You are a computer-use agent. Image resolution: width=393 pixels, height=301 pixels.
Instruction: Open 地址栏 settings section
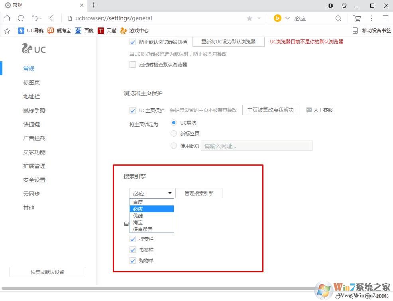[x=31, y=96]
